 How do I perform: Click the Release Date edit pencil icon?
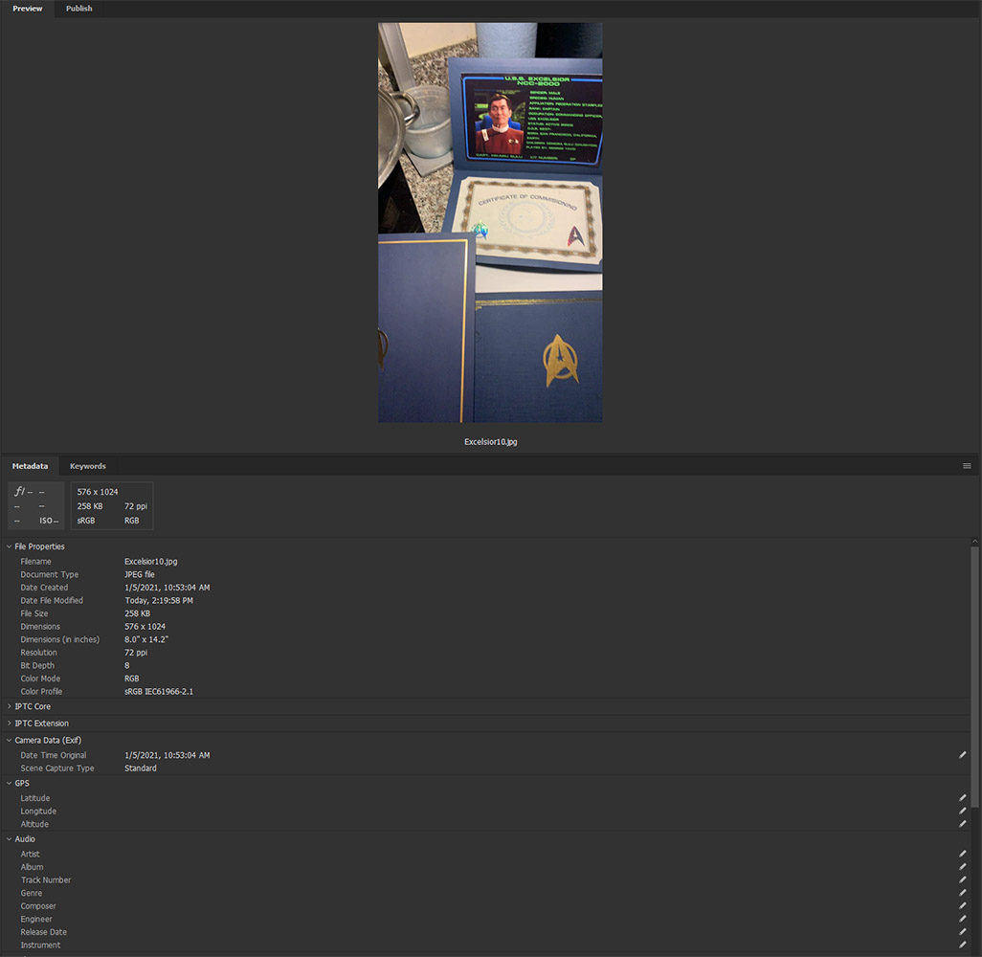tap(963, 932)
